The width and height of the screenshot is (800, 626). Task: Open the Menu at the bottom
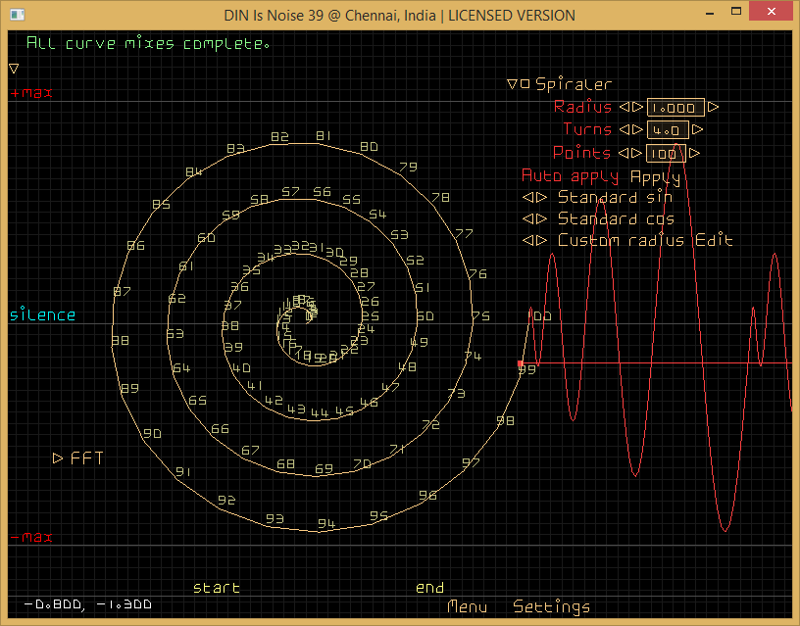click(x=467, y=607)
